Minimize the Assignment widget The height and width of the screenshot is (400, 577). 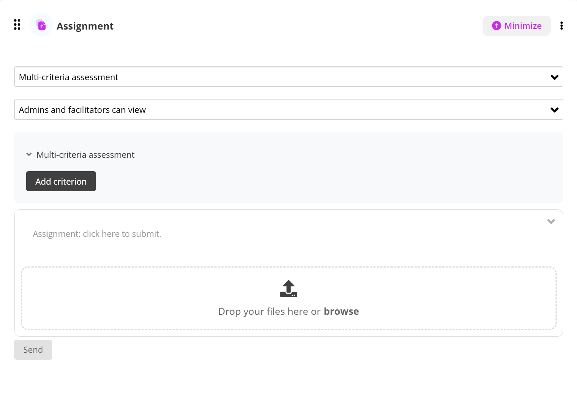[516, 26]
